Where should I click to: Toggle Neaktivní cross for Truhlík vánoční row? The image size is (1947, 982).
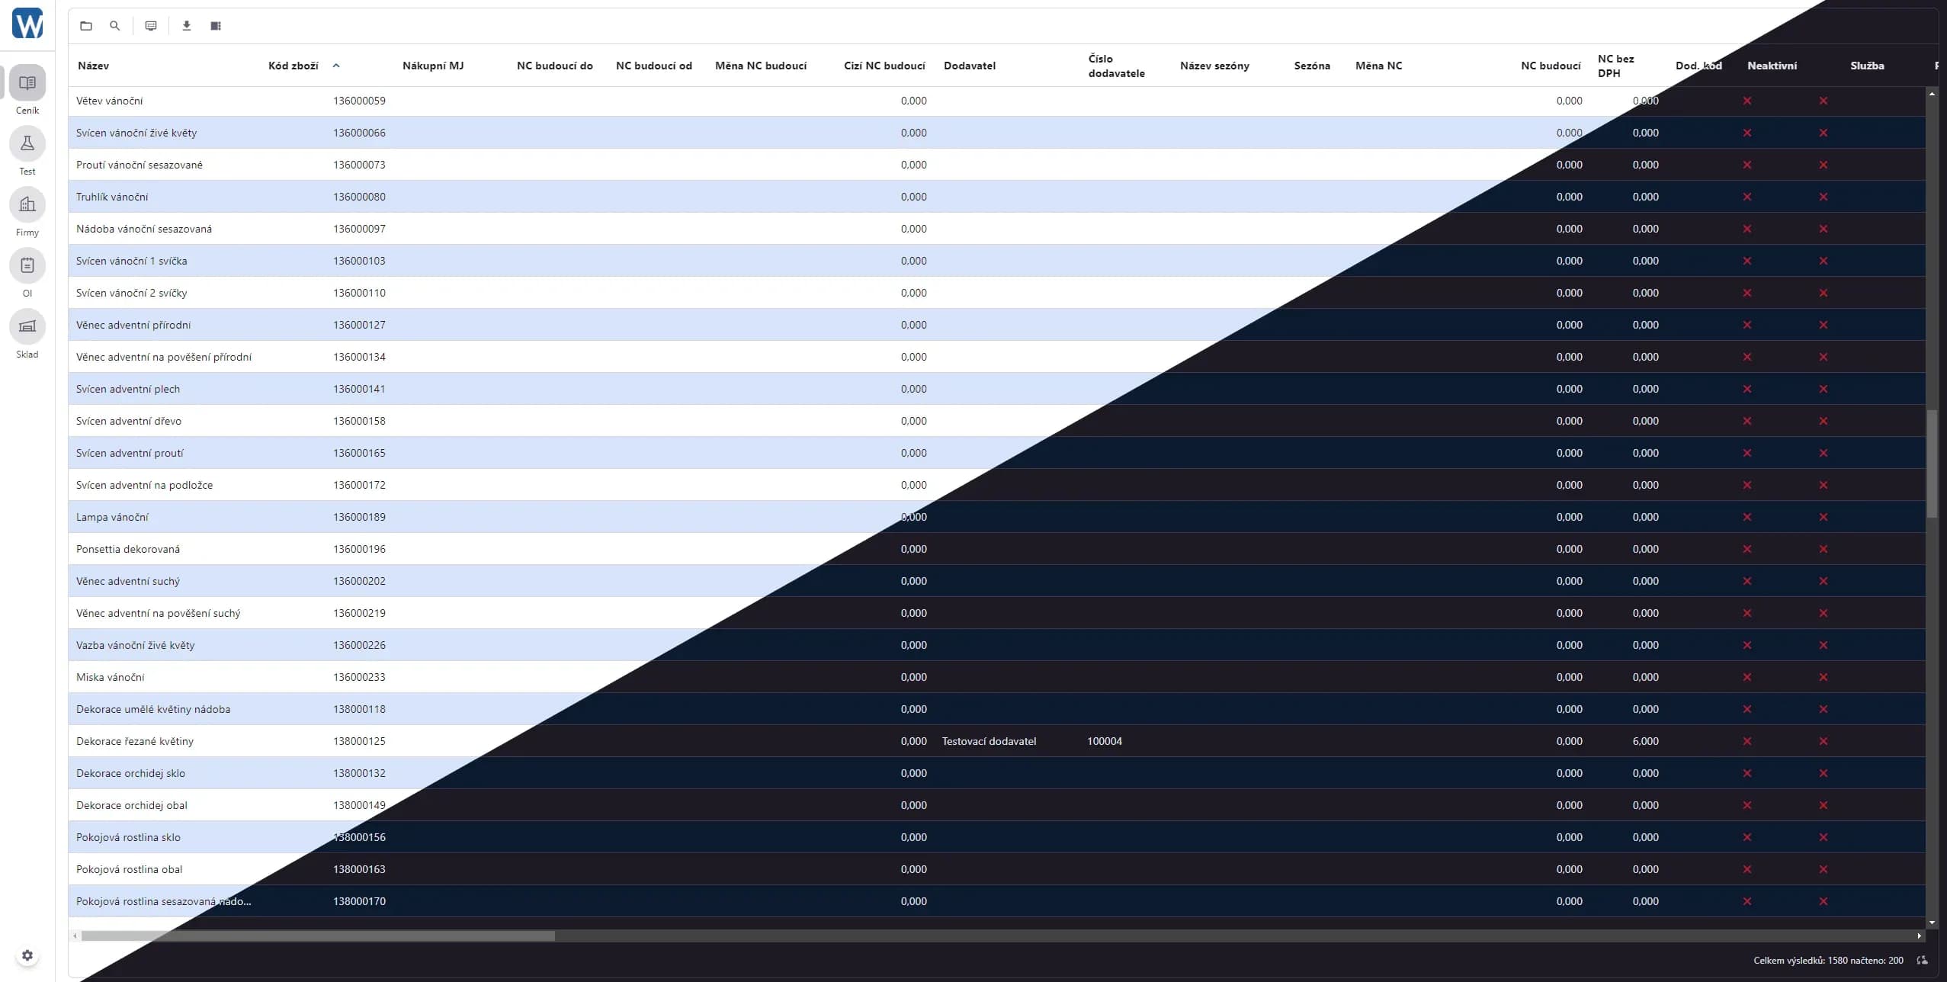(1747, 197)
